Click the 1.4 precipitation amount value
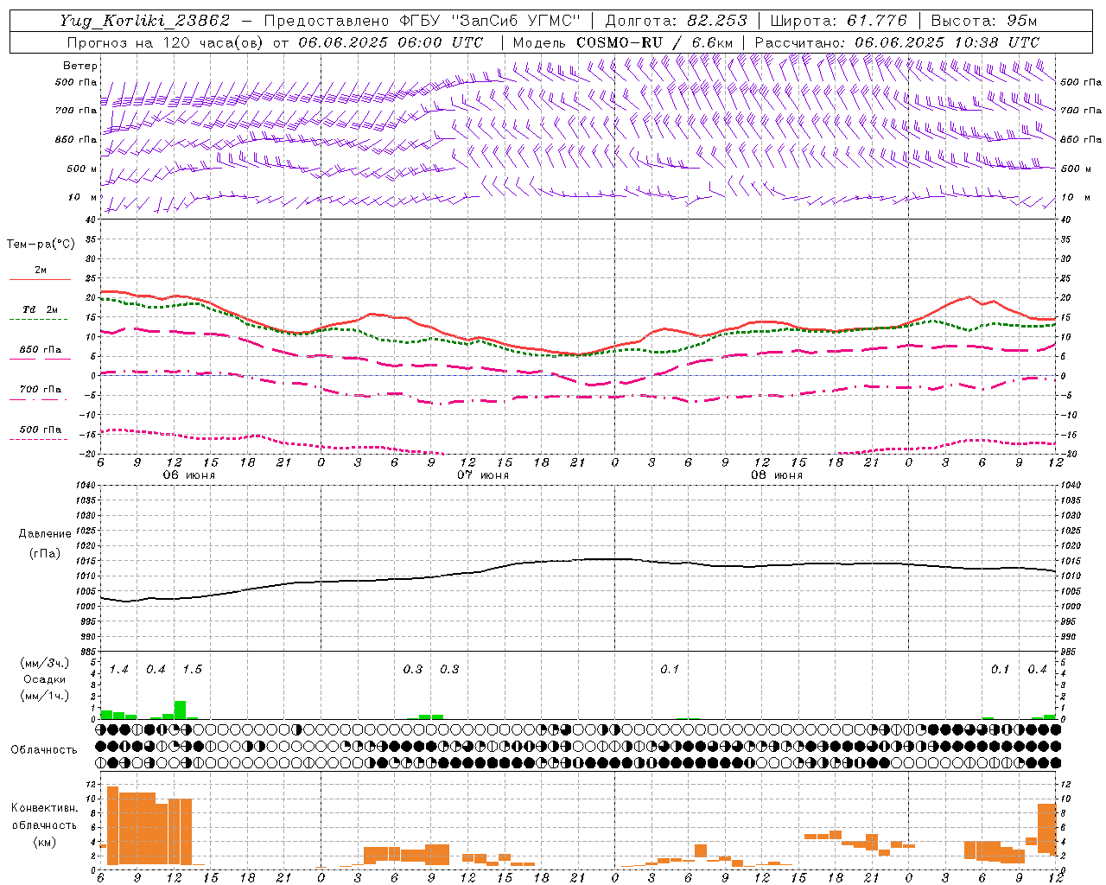This screenshot has width=1106, height=885. (119, 670)
